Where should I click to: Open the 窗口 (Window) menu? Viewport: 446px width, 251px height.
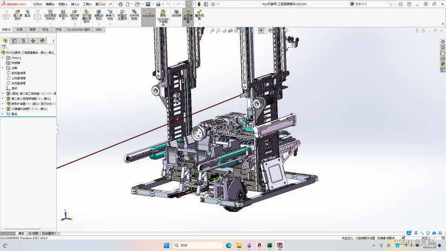[x=100, y=4]
